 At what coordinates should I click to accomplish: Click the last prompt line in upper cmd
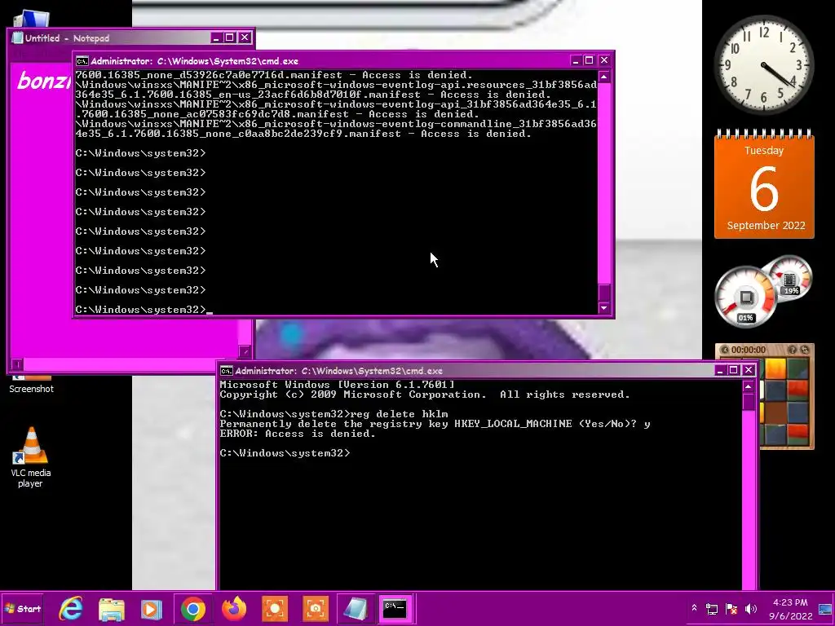[144, 309]
